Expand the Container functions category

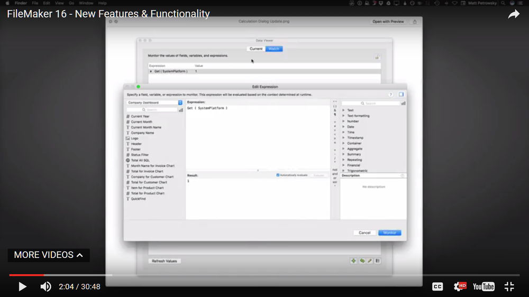[x=343, y=143]
